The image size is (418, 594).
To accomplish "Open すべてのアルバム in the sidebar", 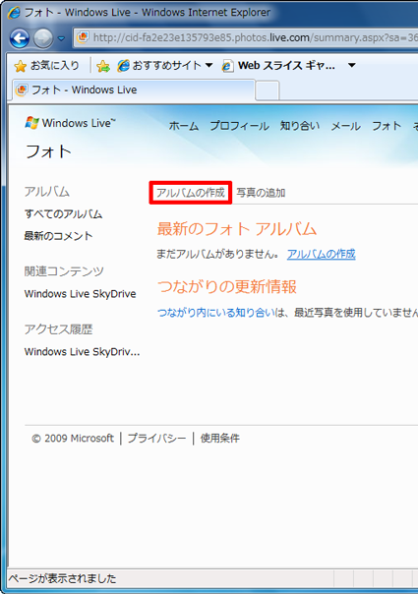I will [63, 214].
